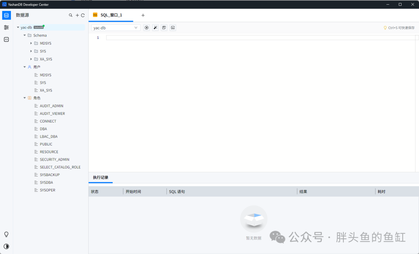The width and height of the screenshot is (419, 254).
Task: Collapse the Schema node arrow
Action: tap(24, 35)
